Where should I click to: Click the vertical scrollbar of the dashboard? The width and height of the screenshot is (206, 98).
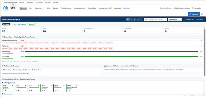(x=205, y=52)
